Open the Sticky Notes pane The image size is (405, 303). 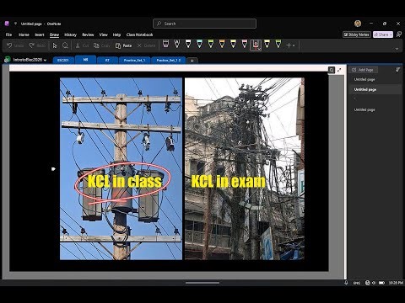pyautogui.click(x=356, y=35)
